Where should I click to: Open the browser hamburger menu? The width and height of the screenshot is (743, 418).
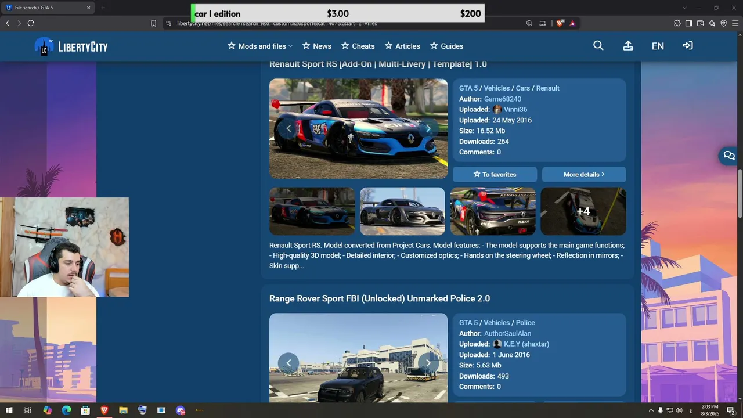(735, 23)
